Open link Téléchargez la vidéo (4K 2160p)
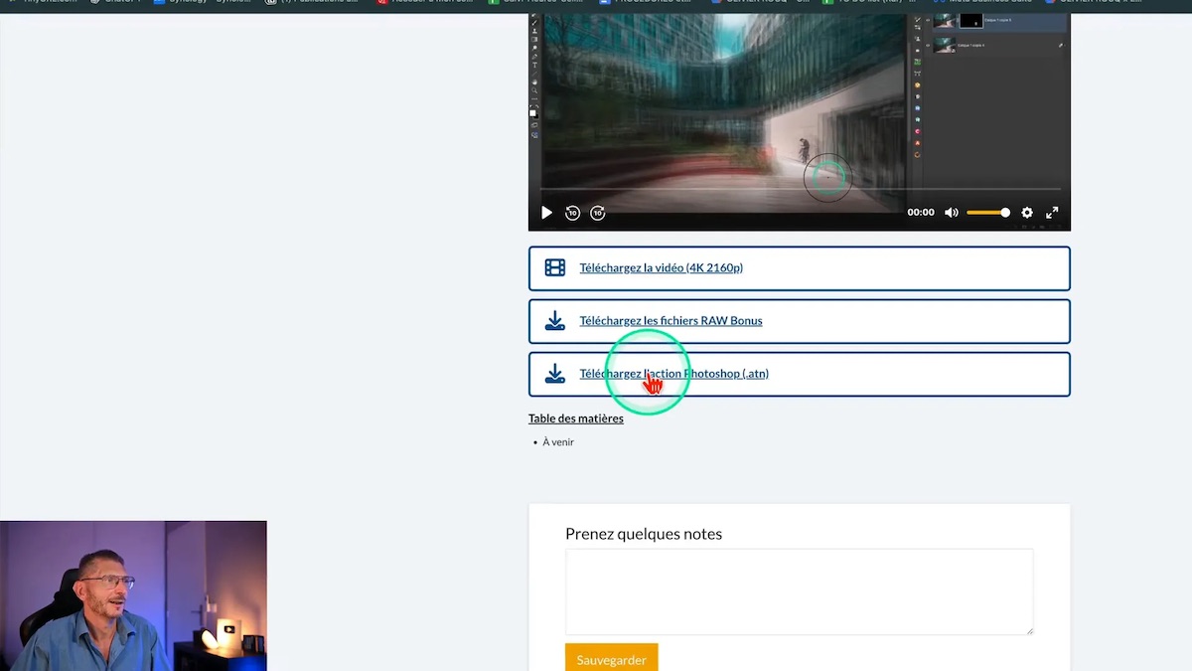Screen dimensions: 1192x671 [x=662, y=267]
